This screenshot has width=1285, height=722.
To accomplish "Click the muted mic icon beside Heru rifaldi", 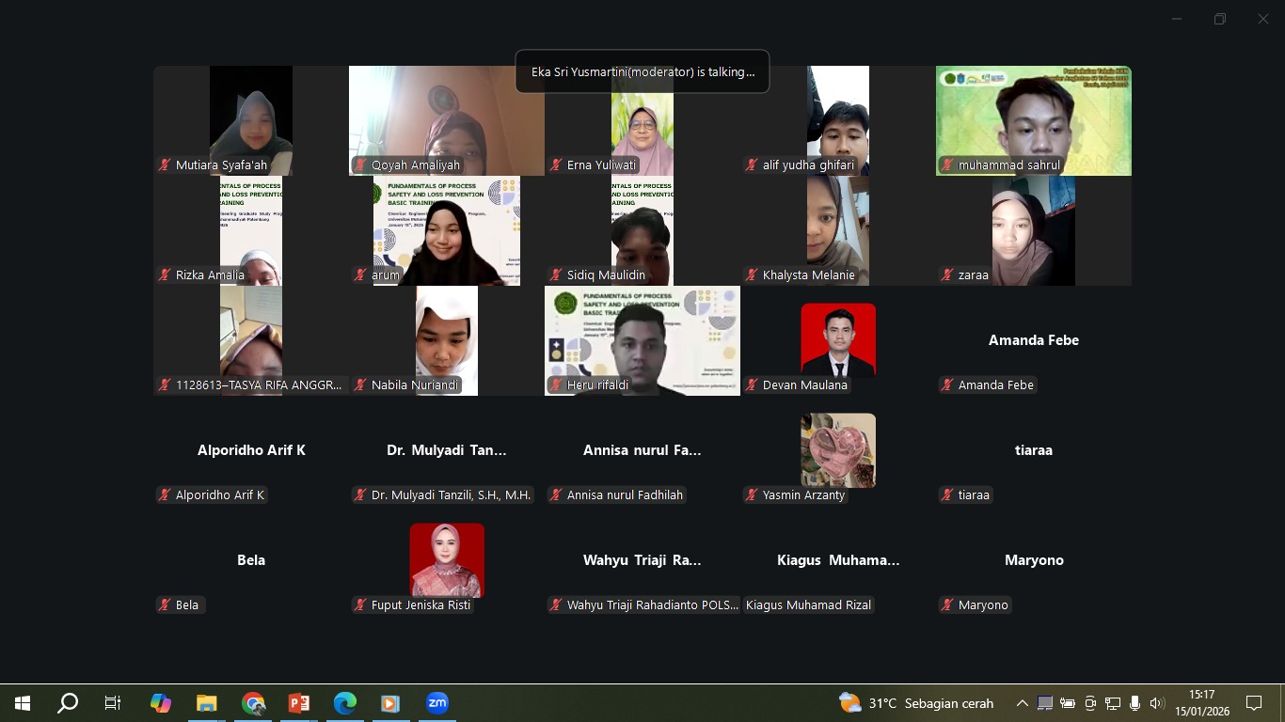I will 556,385.
